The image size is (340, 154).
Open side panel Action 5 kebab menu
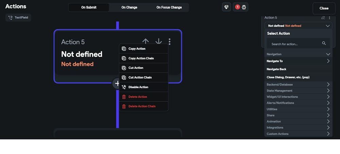pos(329,18)
